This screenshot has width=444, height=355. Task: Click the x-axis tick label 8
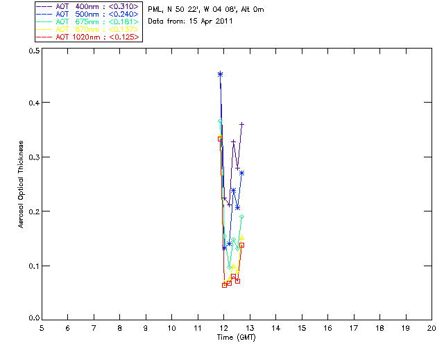coord(120,329)
